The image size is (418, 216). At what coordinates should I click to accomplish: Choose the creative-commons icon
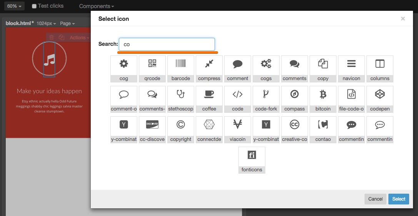pyautogui.click(x=295, y=130)
